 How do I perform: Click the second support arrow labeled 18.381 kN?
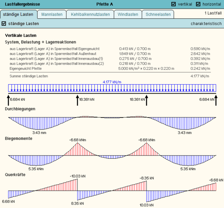point(77,100)
